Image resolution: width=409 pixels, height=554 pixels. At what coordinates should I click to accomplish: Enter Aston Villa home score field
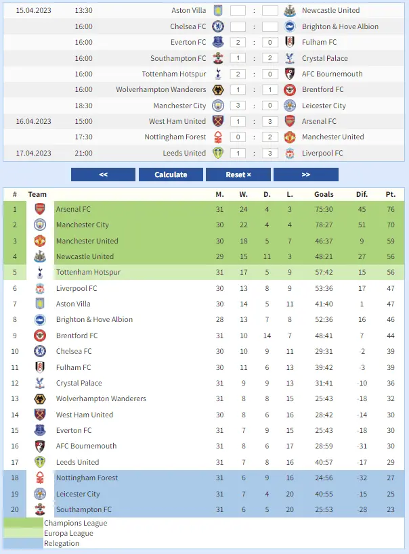(x=238, y=11)
